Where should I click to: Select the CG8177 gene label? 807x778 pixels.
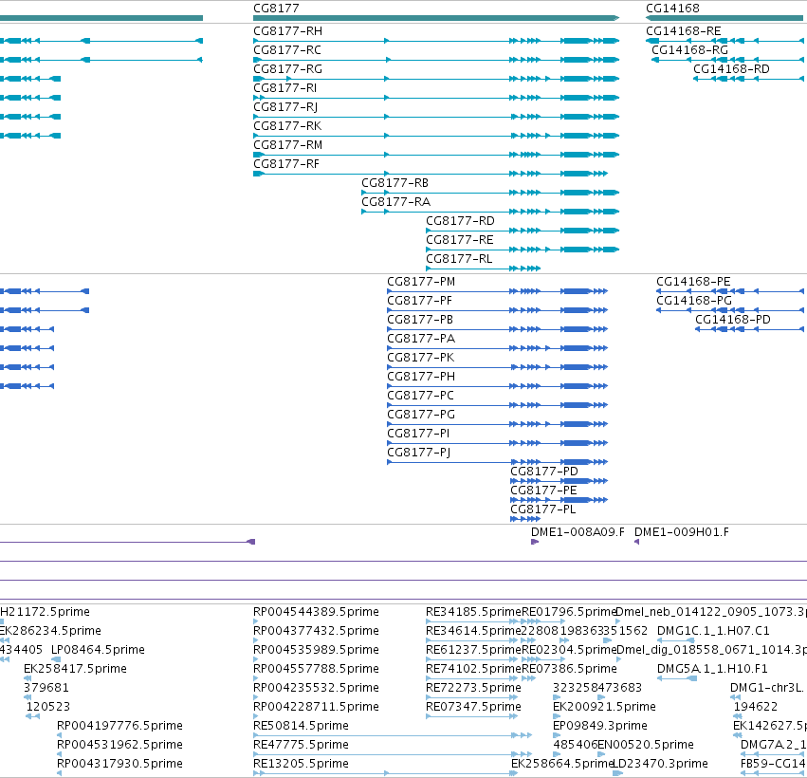coord(276,9)
